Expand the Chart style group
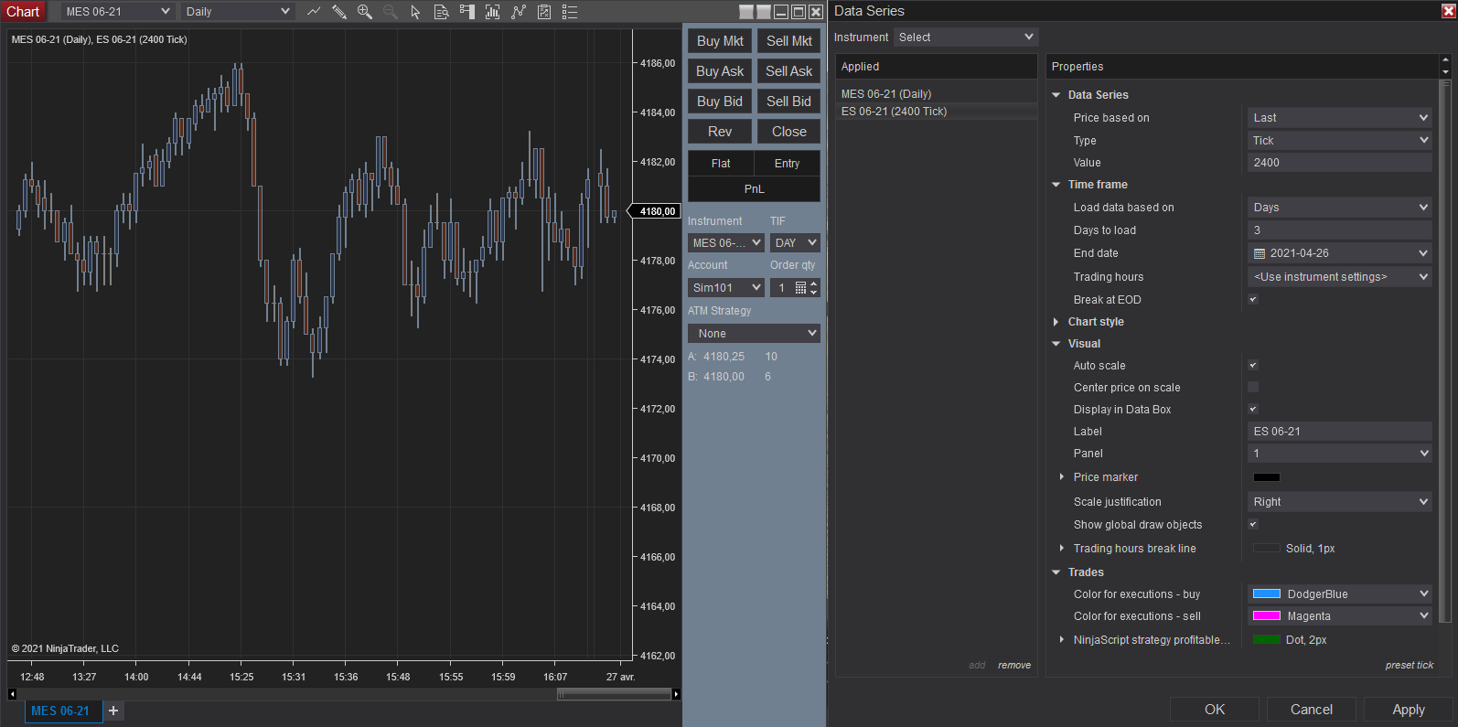Image resolution: width=1458 pixels, height=727 pixels. pyautogui.click(x=1056, y=322)
